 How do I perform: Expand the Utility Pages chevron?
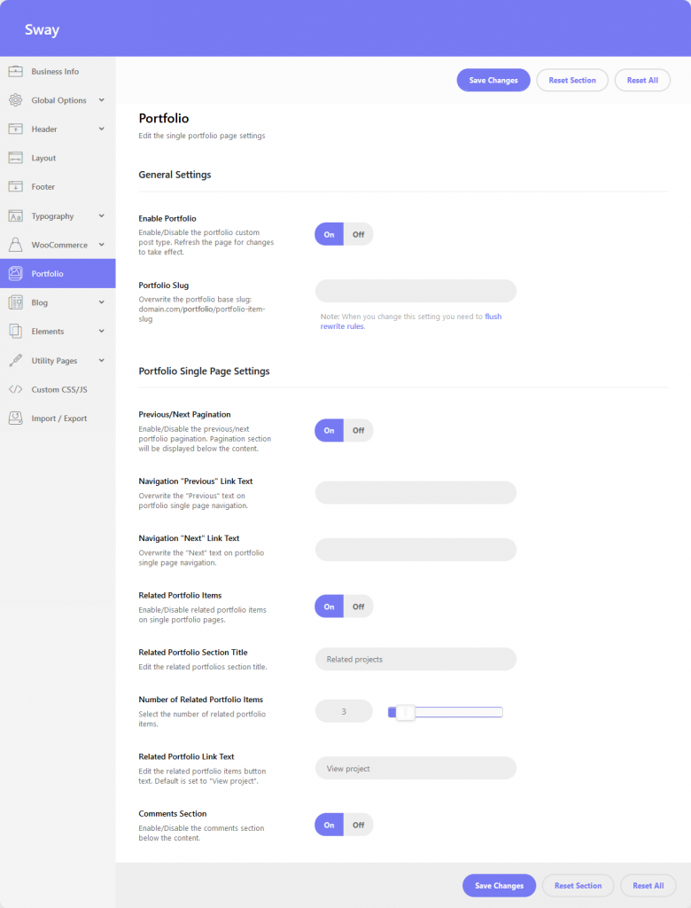(101, 360)
